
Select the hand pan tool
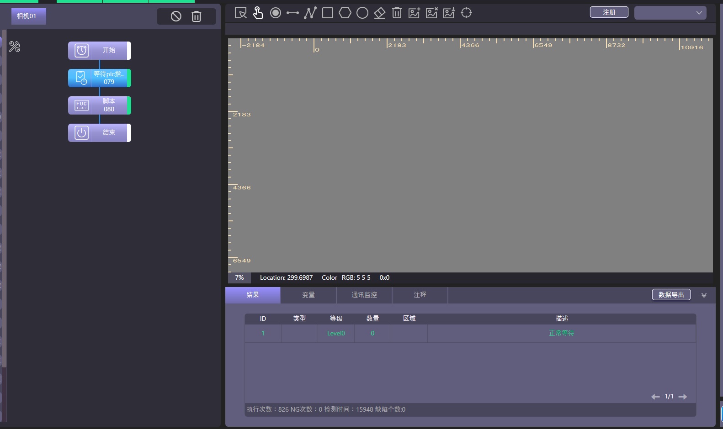258,13
